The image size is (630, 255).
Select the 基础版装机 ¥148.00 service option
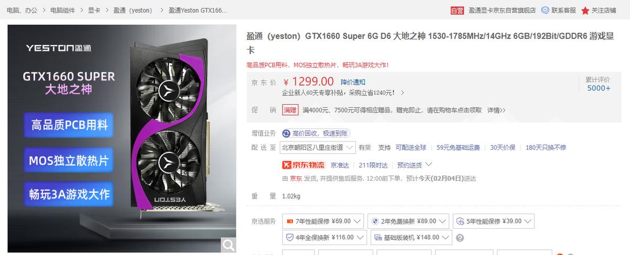(x=411, y=237)
